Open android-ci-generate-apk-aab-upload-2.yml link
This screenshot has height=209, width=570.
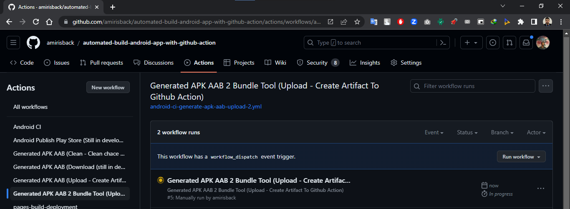pyautogui.click(x=206, y=106)
